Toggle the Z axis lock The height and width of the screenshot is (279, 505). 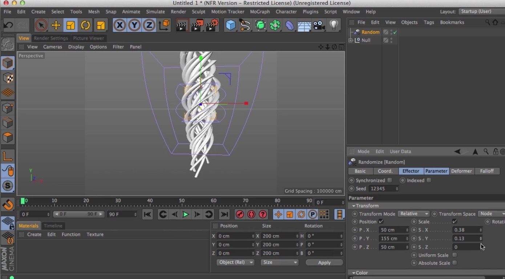tap(149, 25)
